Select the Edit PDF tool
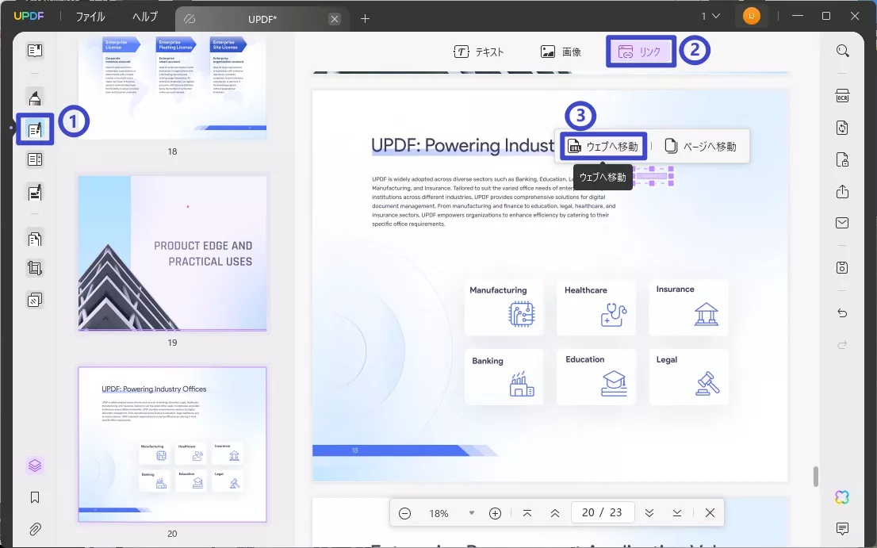This screenshot has width=877, height=548. point(35,129)
